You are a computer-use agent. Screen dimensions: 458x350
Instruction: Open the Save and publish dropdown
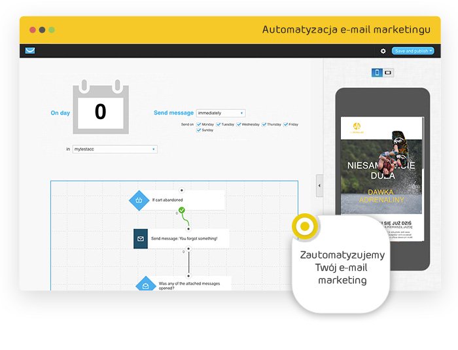coord(412,51)
